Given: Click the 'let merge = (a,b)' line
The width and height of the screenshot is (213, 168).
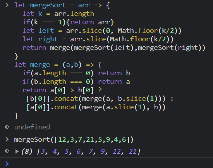Looking at the screenshot, I should [x=58, y=65].
